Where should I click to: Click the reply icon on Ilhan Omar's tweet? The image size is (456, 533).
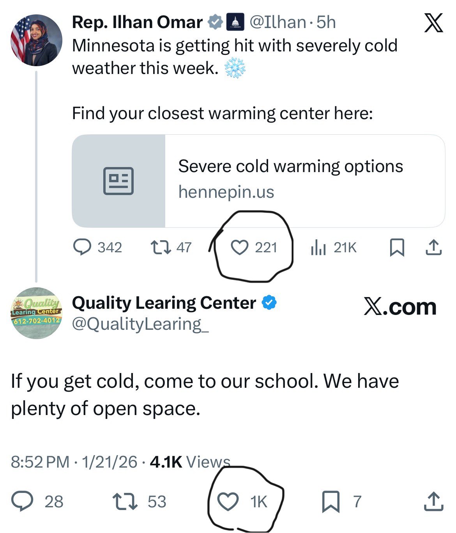(x=81, y=246)
